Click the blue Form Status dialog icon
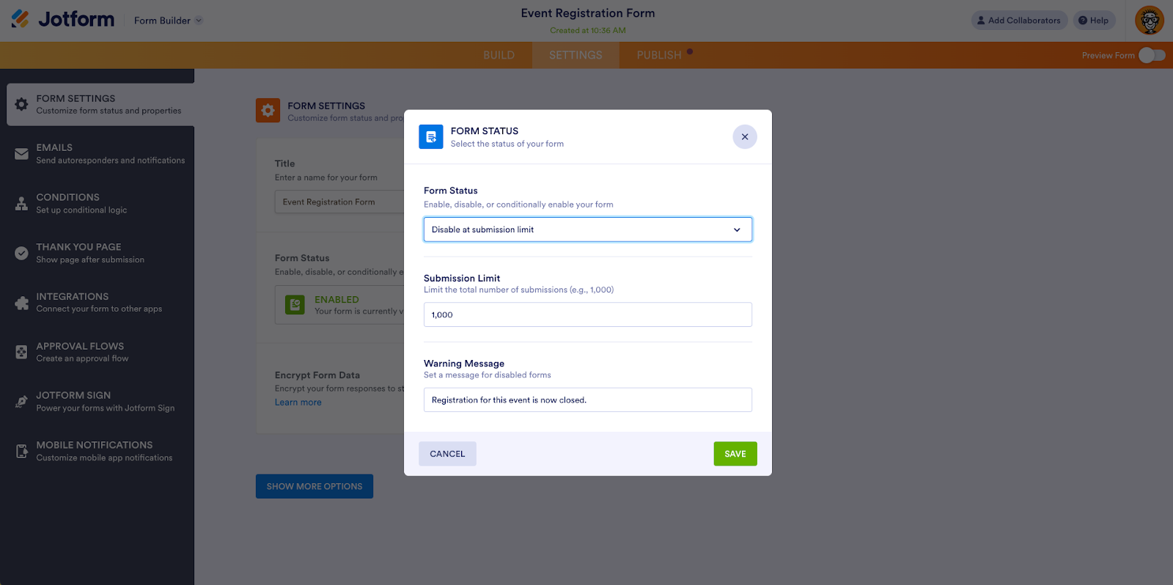The image size is (1173, 585). [431, 136]
